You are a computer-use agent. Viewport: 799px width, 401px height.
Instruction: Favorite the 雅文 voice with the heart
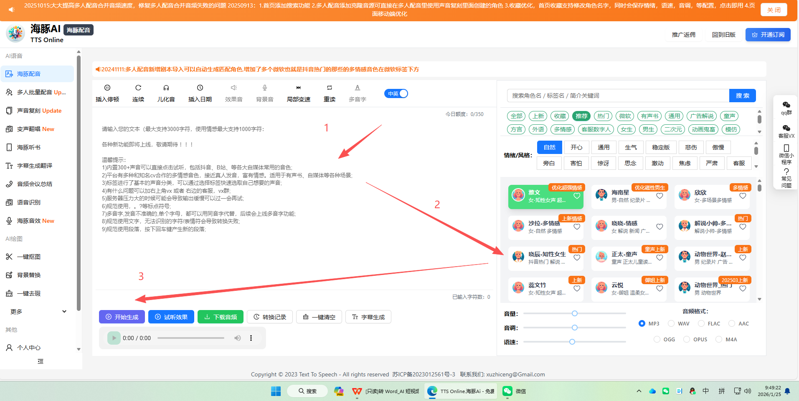tap(577, 196)
